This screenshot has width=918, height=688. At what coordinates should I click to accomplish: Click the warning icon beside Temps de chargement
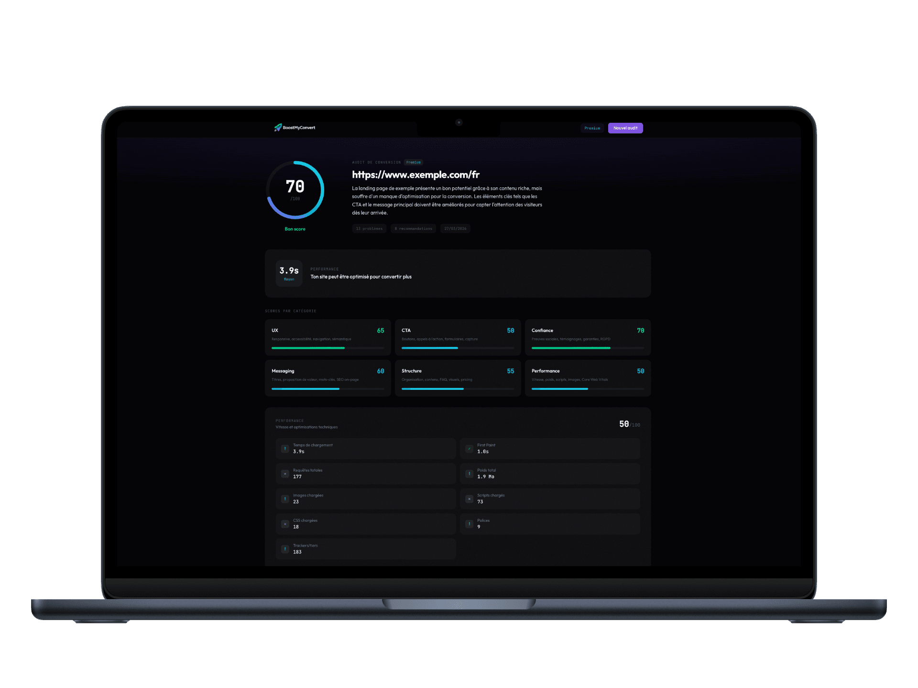(x=285, y=448)
